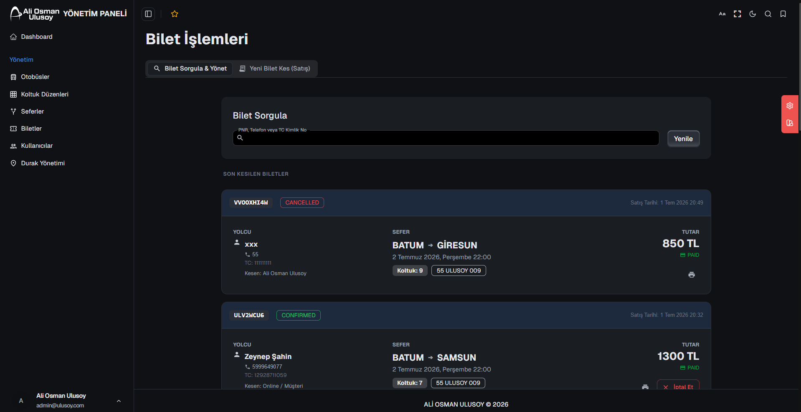Click İptal Et for Zeynep Şahin ticket
801x412 pixels.
(678, 385)
